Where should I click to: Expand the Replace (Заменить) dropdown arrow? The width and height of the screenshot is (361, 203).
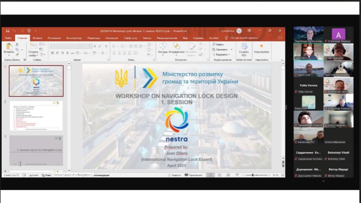[x=231, y=49]
